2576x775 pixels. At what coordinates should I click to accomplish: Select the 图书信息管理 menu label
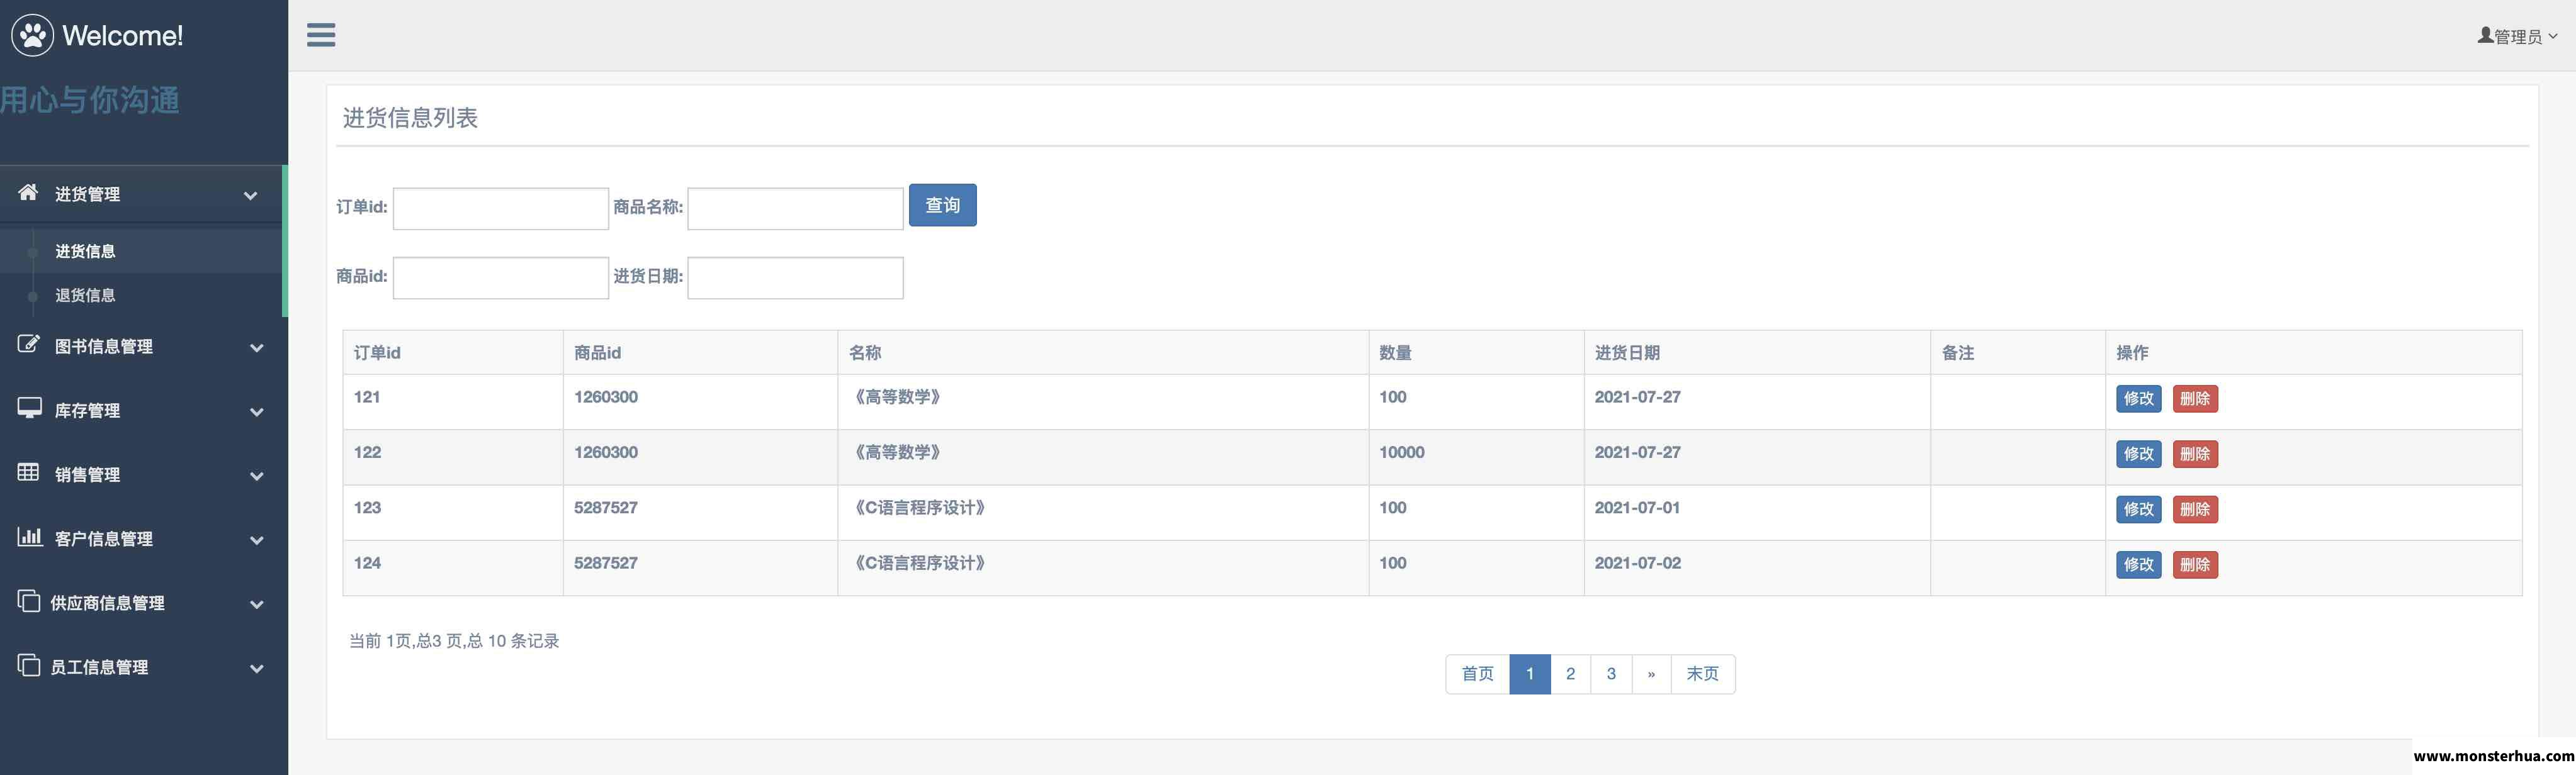pos(104,347)
